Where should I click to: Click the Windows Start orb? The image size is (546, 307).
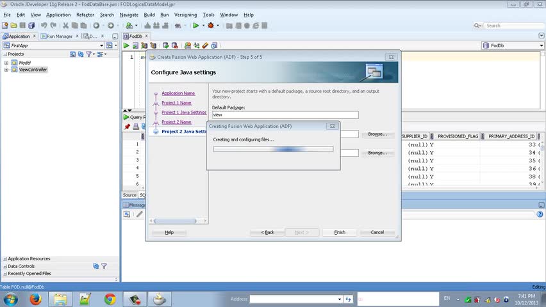point(10,299)
